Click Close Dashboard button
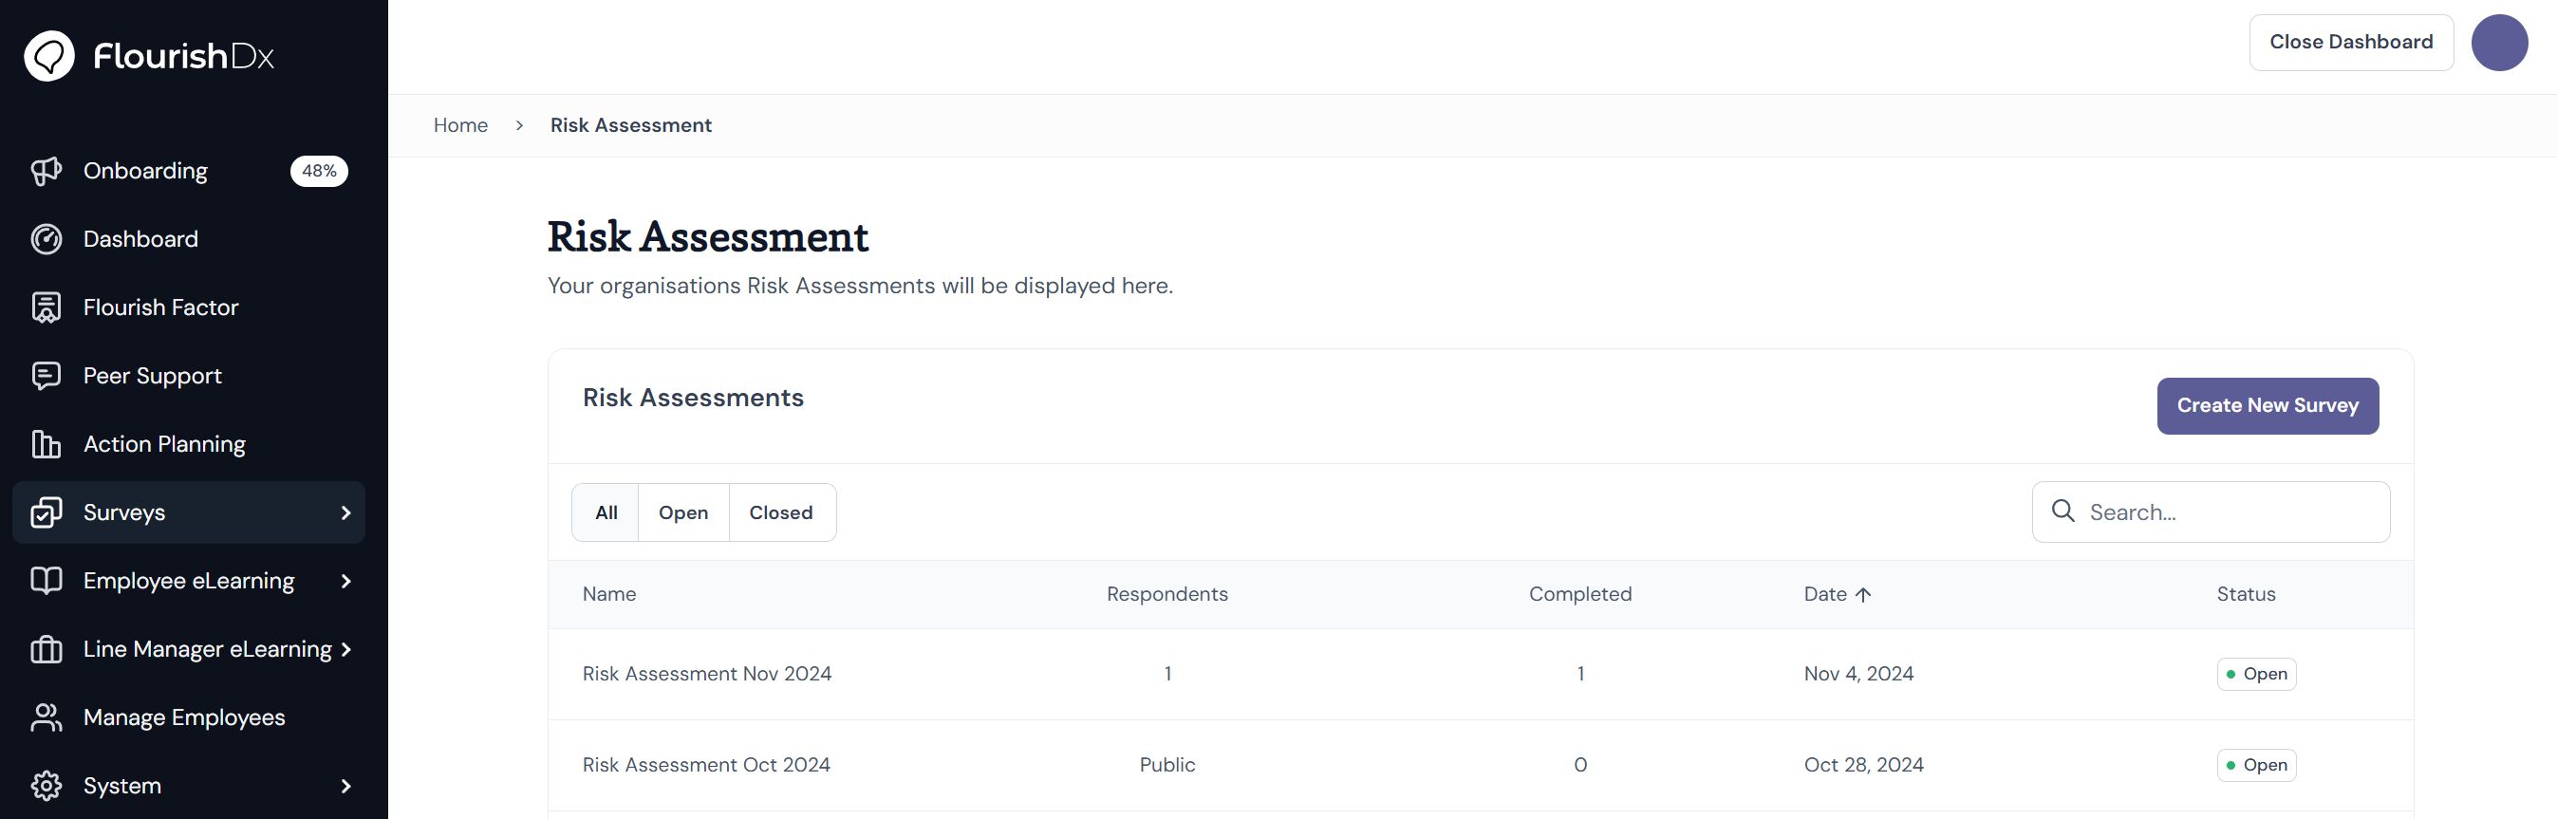 coord(2350,43)
